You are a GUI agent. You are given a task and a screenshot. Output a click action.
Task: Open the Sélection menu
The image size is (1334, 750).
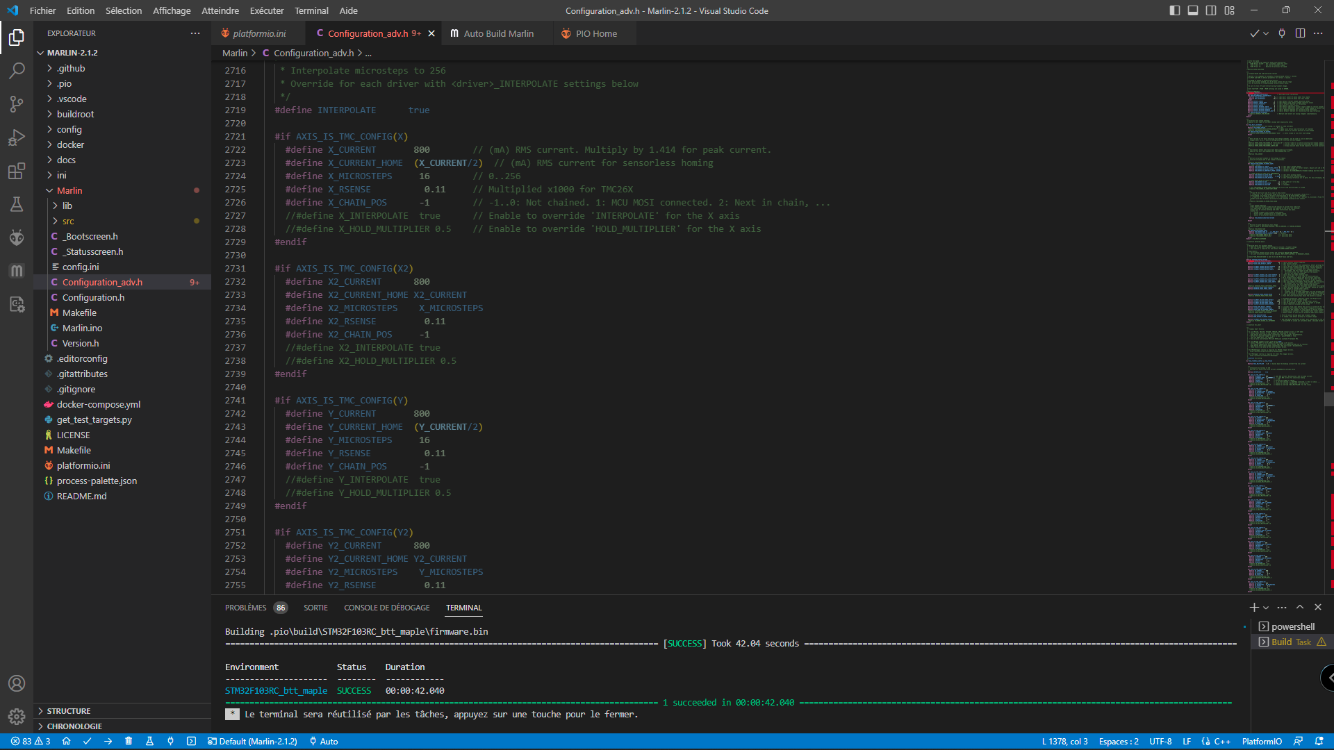tap(123, 10)
